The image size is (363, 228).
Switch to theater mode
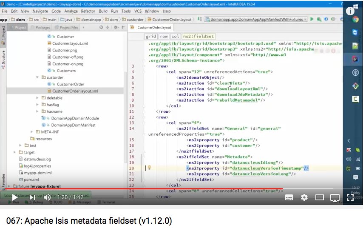[x=320, y=197]
